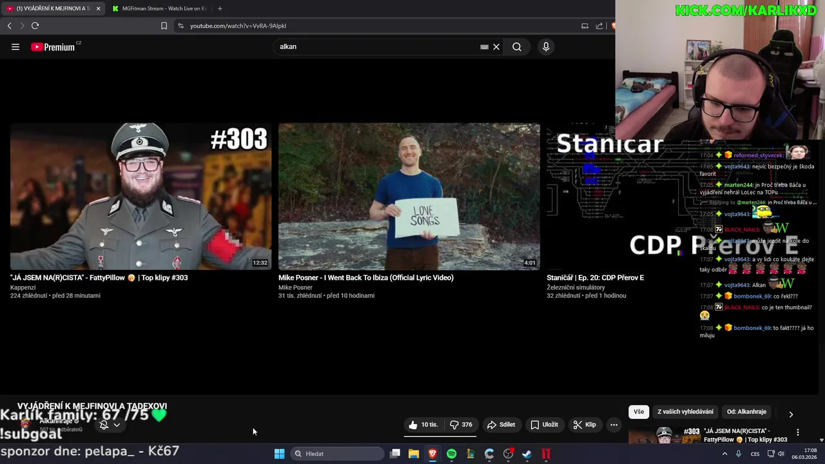This screenshot has height=464, width=825.
Task: Visit the Kappenzi channel
Action: click(23, 287)
